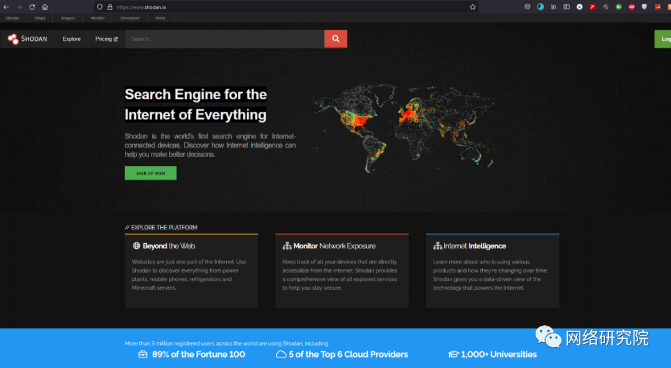Open the Explore navigation link

(x=71, y=39)
